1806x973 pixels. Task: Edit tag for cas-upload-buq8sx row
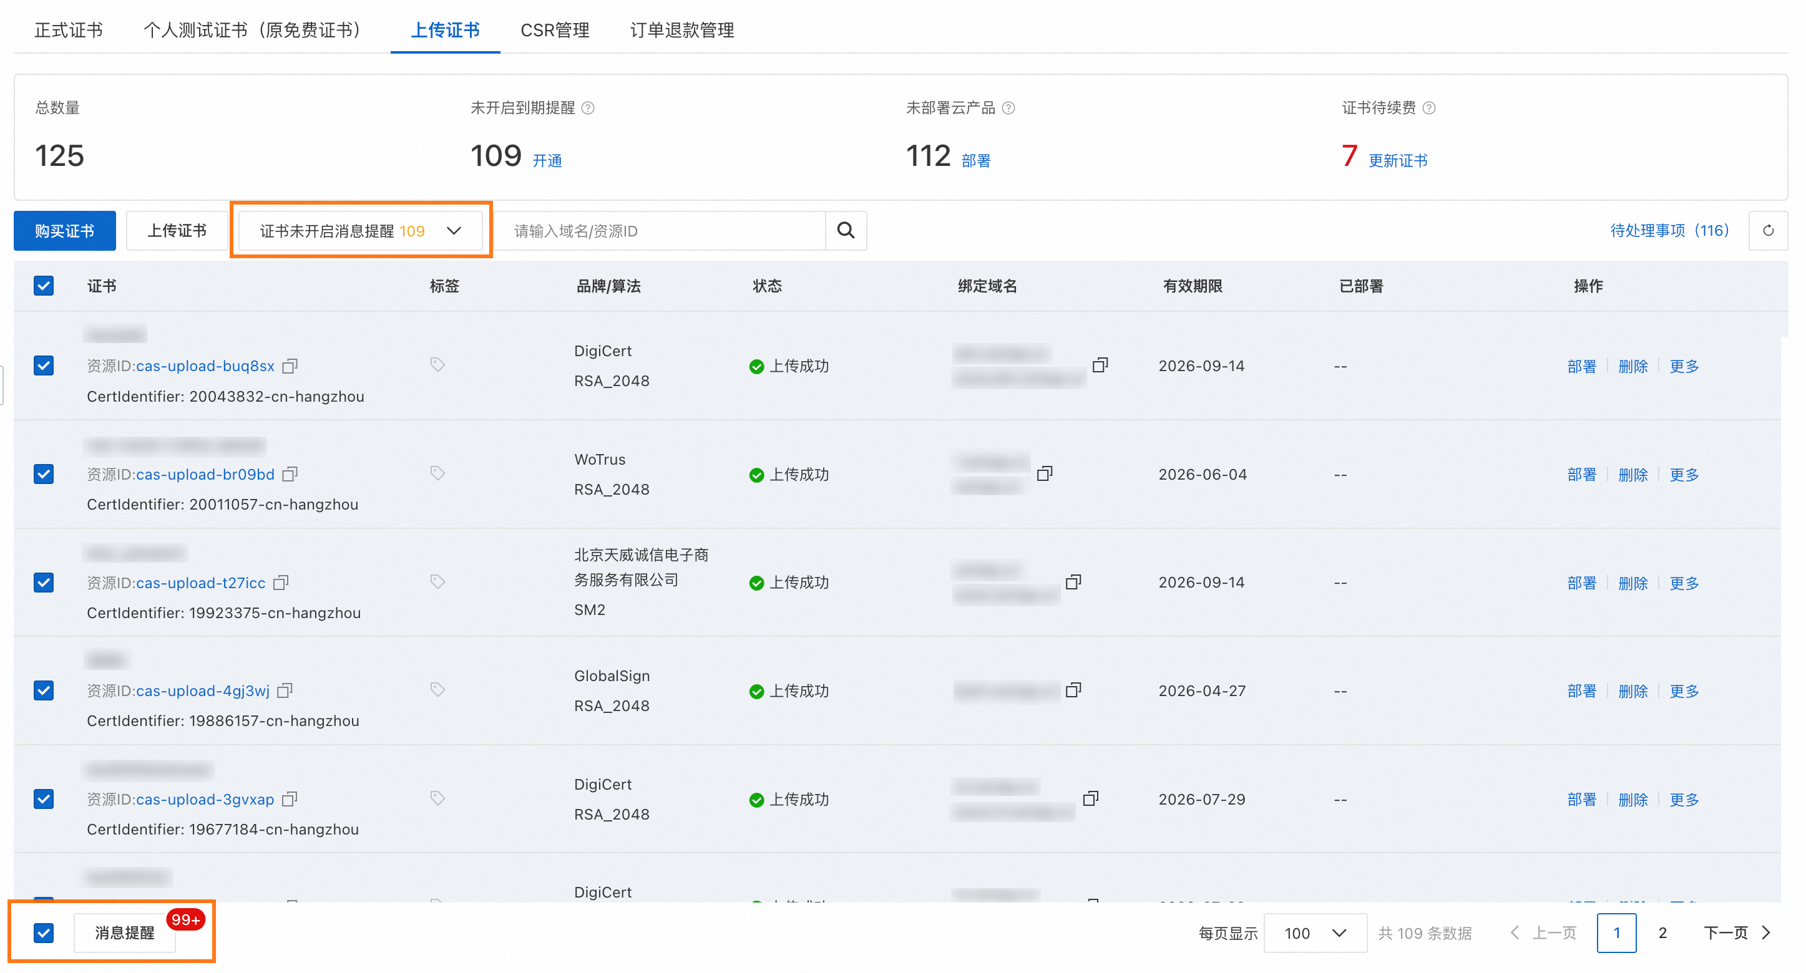coord(437,365)
